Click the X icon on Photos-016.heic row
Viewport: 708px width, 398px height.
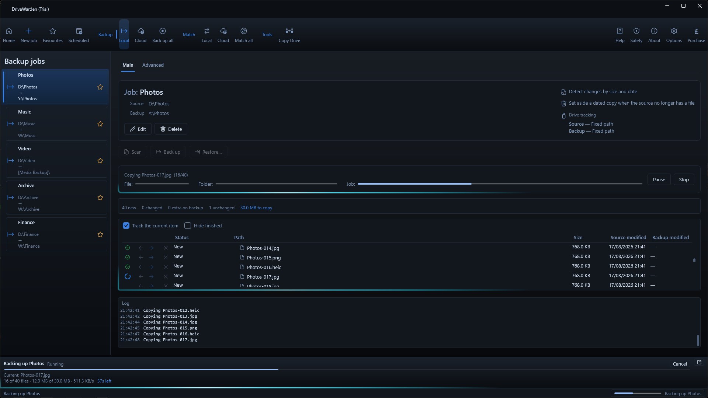pyautogui.click(x=166, y=267)
